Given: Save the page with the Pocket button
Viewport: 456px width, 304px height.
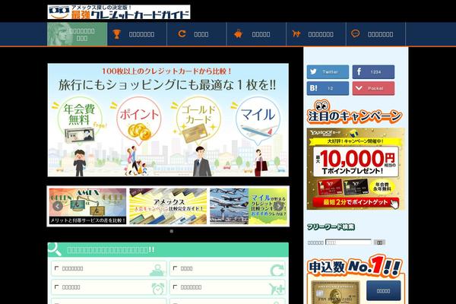Looking at the screenshot, I should tap(373, 88).
